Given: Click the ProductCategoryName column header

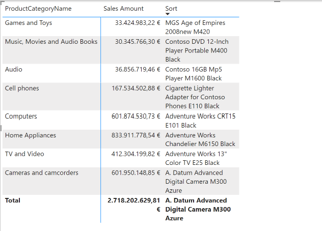Looking at the screenshot, I should tap(38, 9).
